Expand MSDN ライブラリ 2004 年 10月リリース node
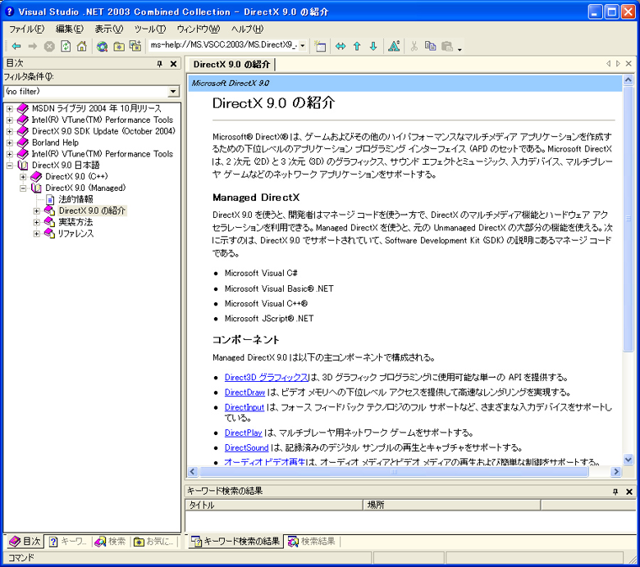Screen dimensions: 640x567 pos(9,109)
